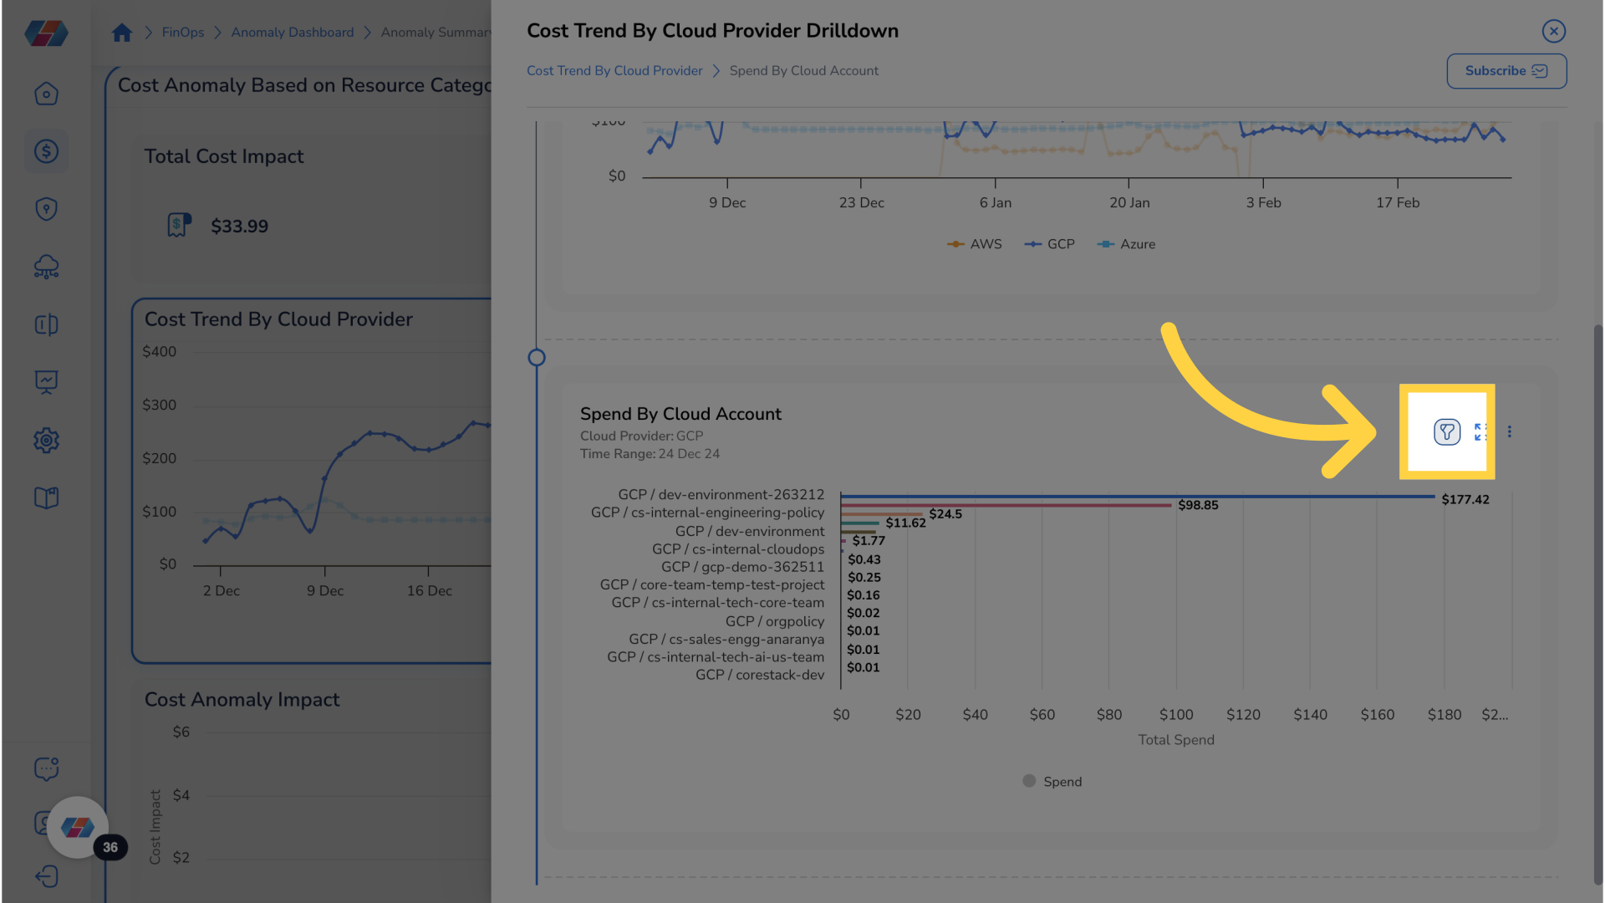Screen dimensions: 1605x903
Task: Close the Cost Trend drilldown panel
Action: (1554, 31)
